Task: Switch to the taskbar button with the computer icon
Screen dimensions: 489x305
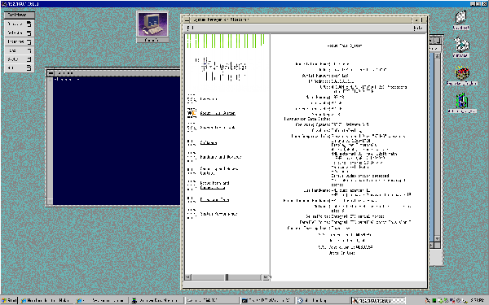Action: pyautogui.click(x=156, y=300)
